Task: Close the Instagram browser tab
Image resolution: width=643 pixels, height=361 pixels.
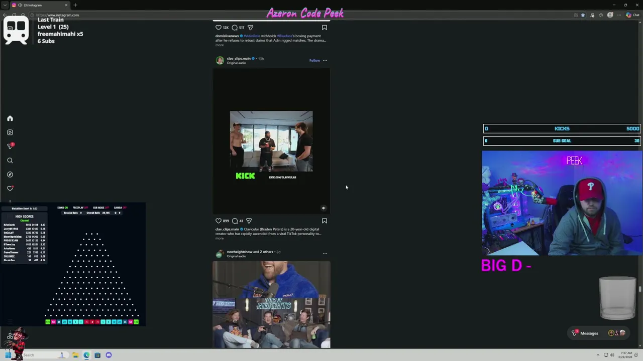Action: coord(66,5)
